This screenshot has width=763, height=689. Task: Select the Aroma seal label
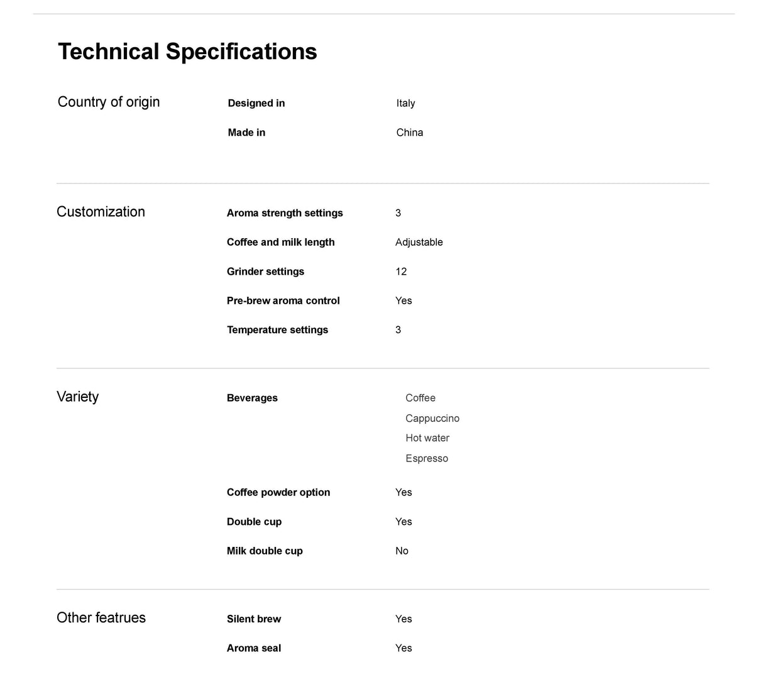tap(254, 648)
